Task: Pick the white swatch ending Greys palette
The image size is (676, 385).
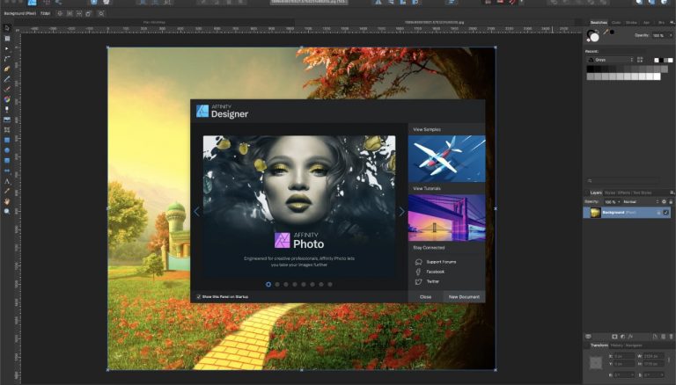Action: 657,76
